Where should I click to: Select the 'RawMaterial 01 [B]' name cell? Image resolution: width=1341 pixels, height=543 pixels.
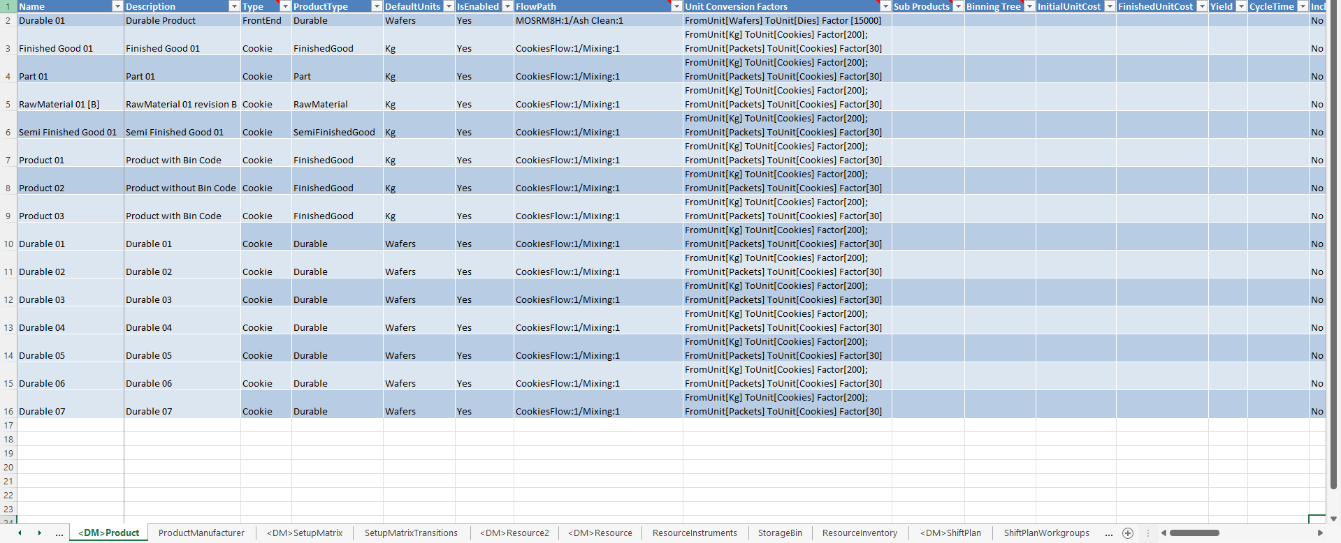(71, 97)
